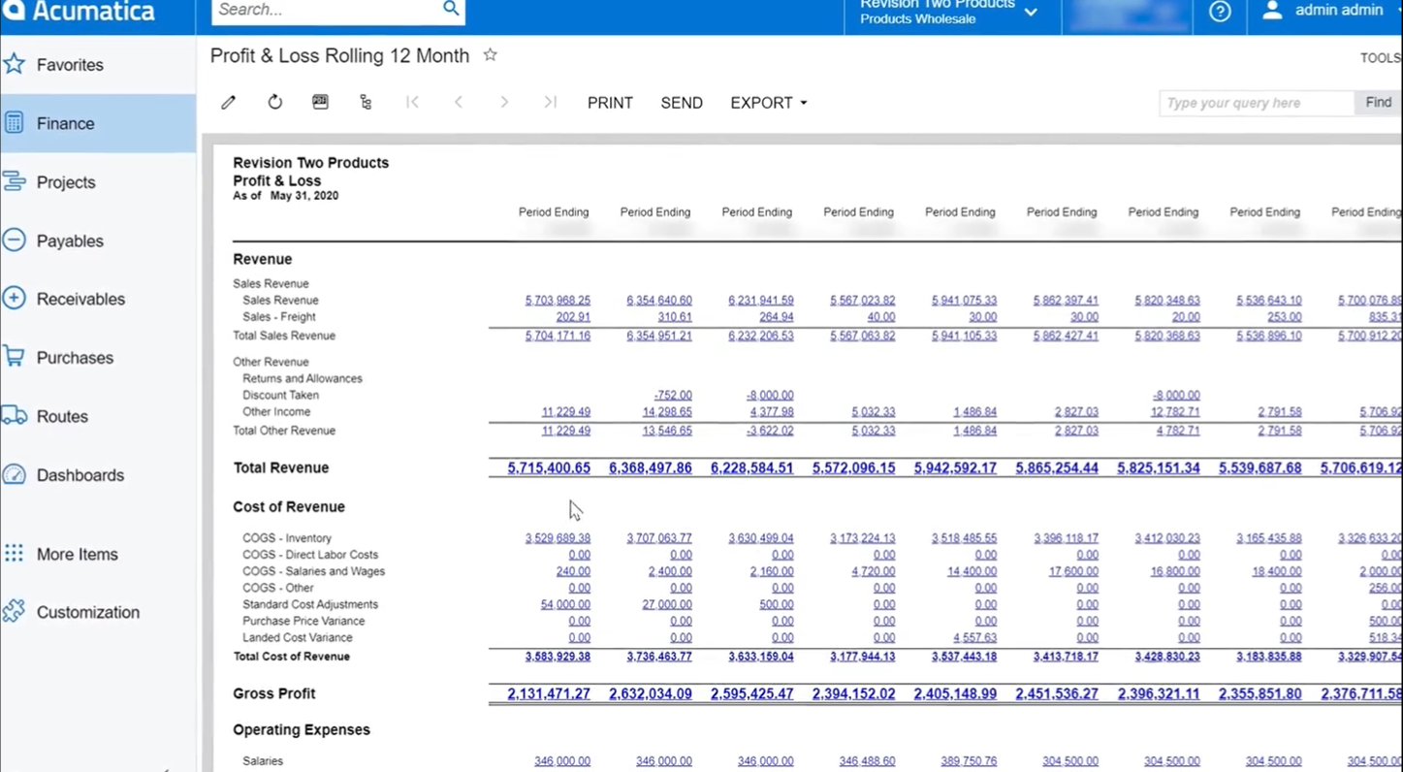Open the Receivables plus-circle icon
Screen dimensions: 1403x772
[14, 298]
